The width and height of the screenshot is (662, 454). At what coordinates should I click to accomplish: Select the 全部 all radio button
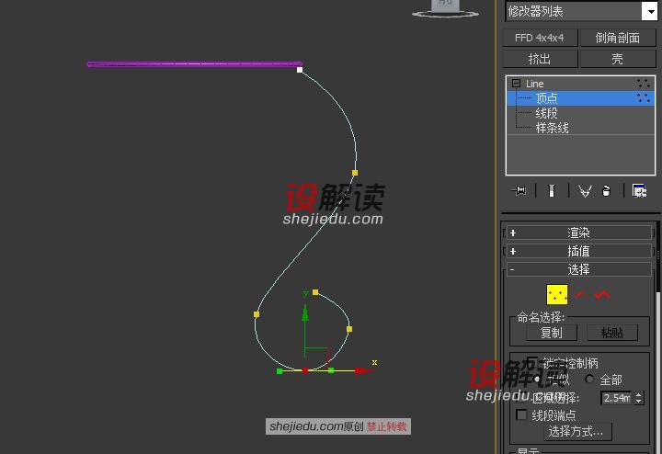point(589,379)
